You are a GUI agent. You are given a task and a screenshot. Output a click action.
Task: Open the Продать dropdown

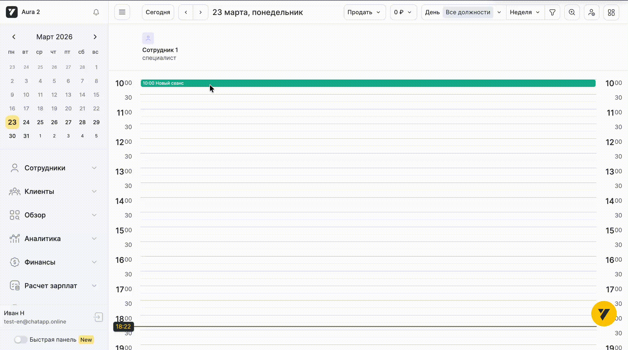coord(364,12)
